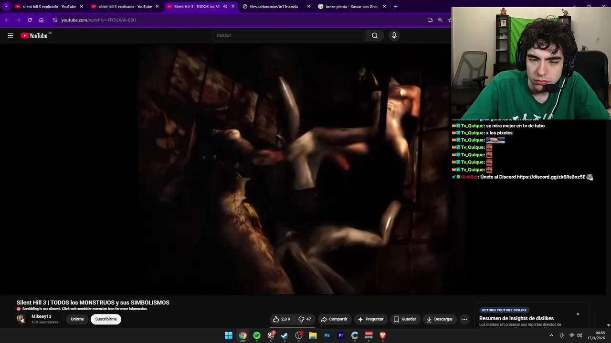Open Steam from the taskbar
This screenshot has height=343, width=611.
pyautogui.click(x=284, y=335)
